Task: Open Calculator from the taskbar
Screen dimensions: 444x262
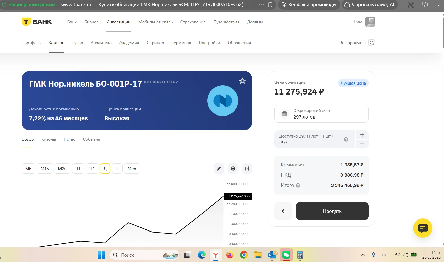Action: (300, 255)
